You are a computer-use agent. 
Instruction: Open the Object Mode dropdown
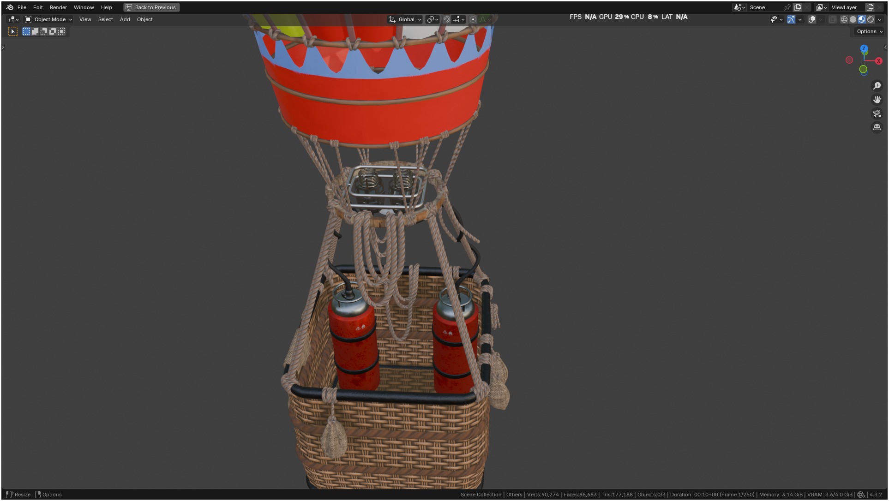pos(48,19)
